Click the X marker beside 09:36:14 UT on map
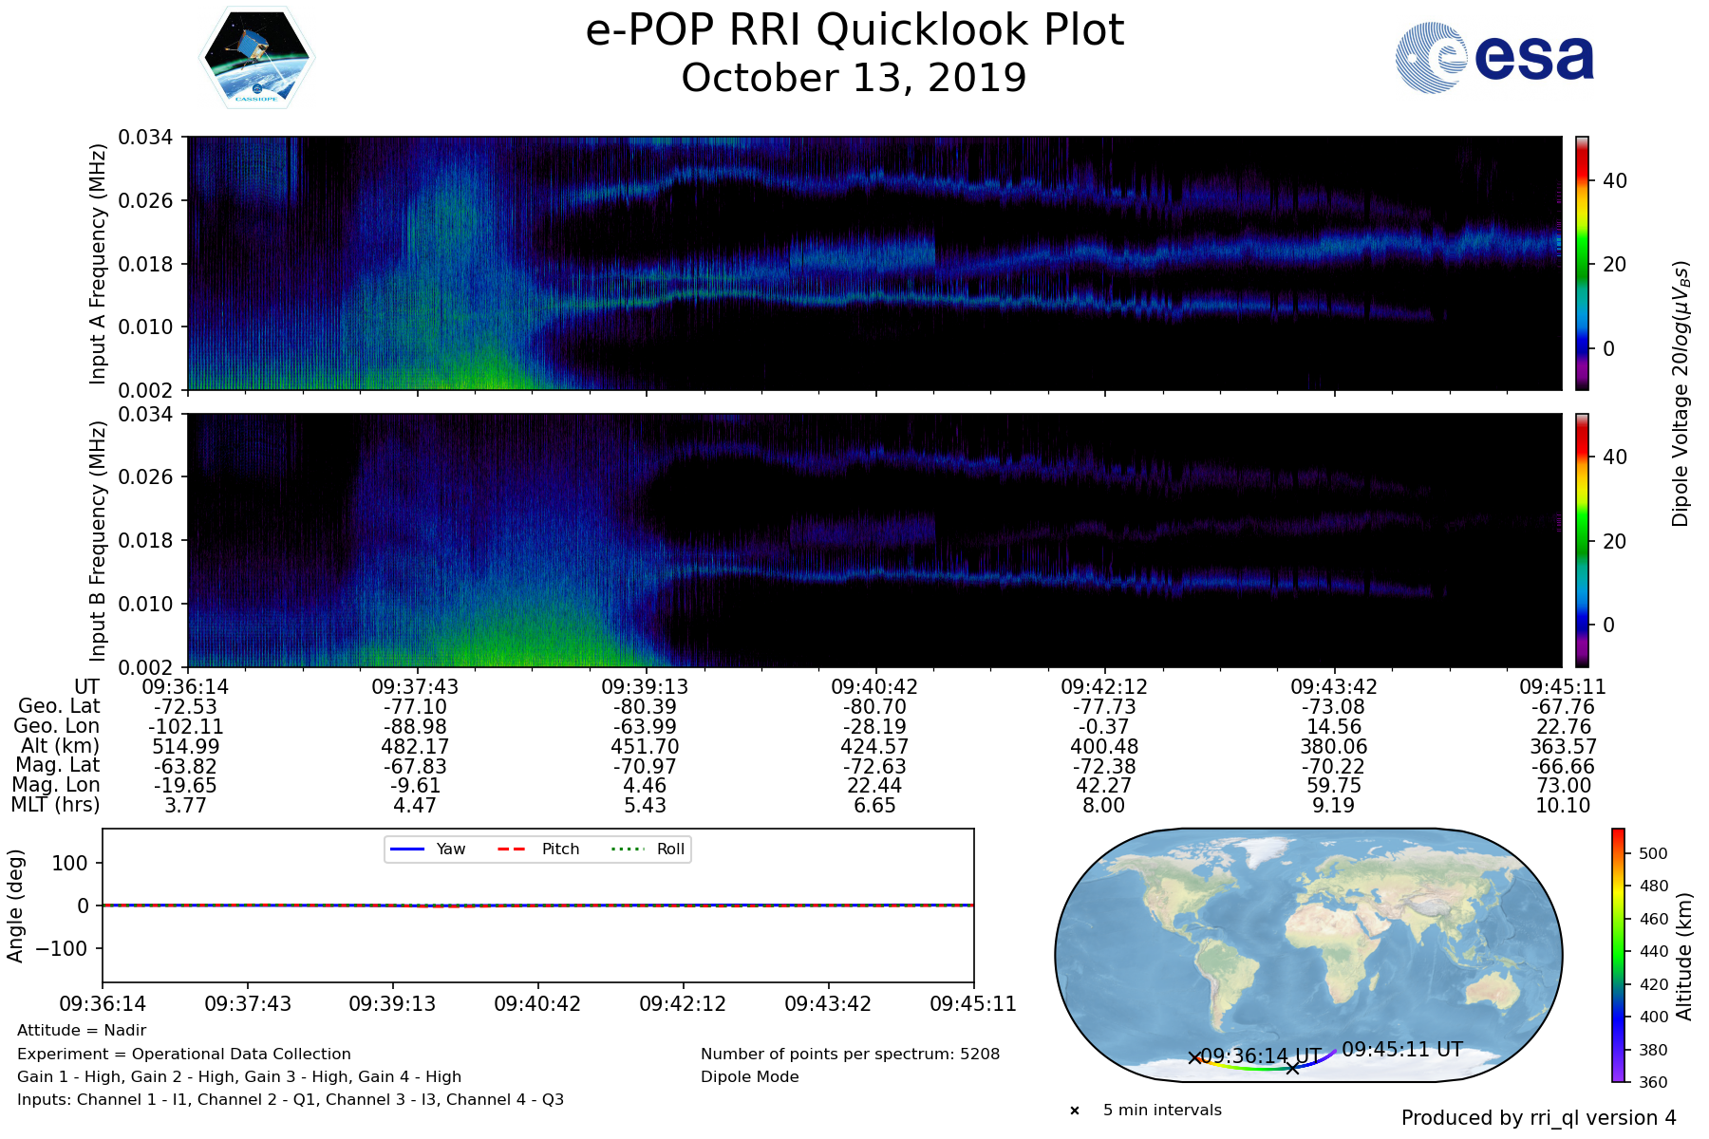 click(x=1194, y=1057)
